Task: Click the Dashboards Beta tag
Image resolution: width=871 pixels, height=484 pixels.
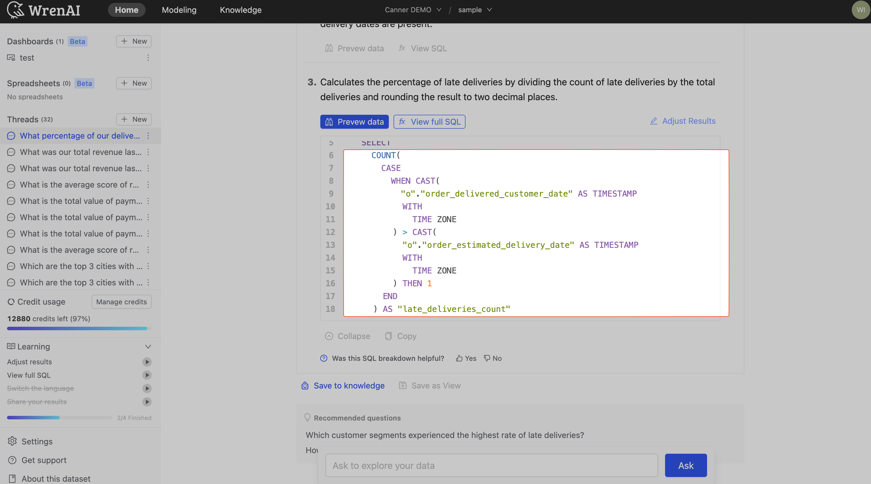Action: tap(77, 41)
